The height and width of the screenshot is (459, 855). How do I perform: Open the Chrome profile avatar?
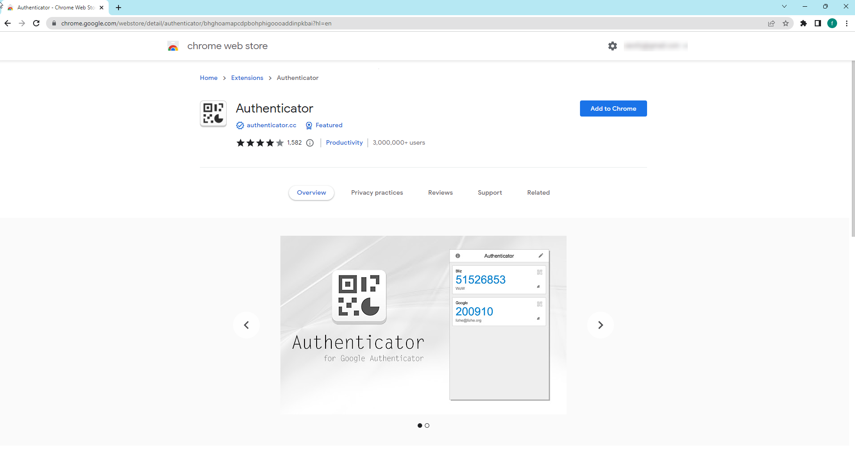point(832,23)
